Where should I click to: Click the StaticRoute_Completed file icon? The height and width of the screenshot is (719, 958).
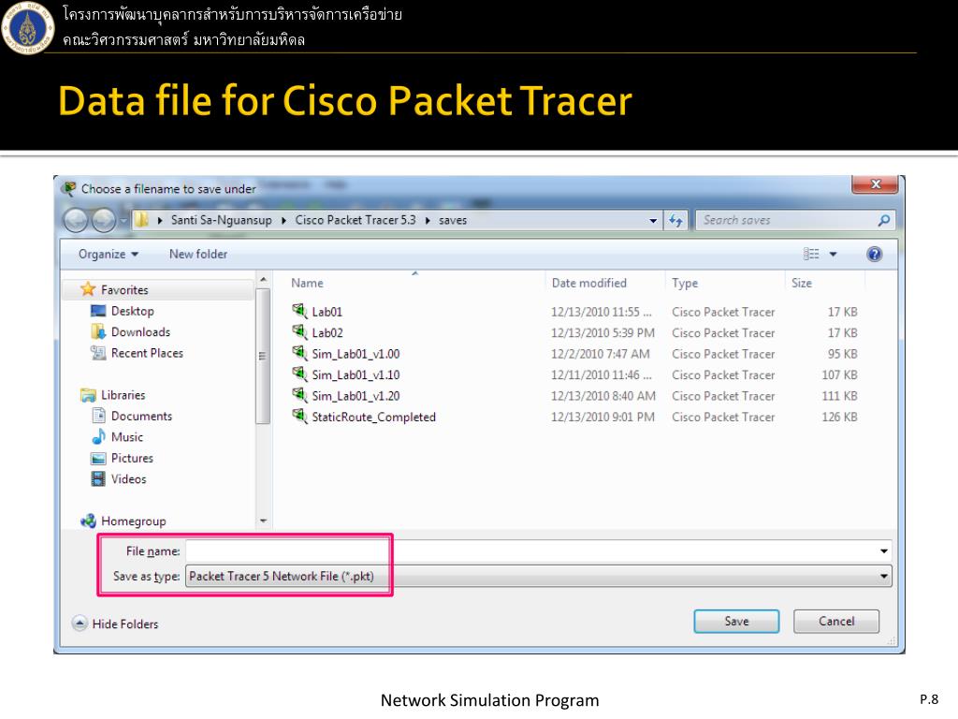tap(299, 416)
